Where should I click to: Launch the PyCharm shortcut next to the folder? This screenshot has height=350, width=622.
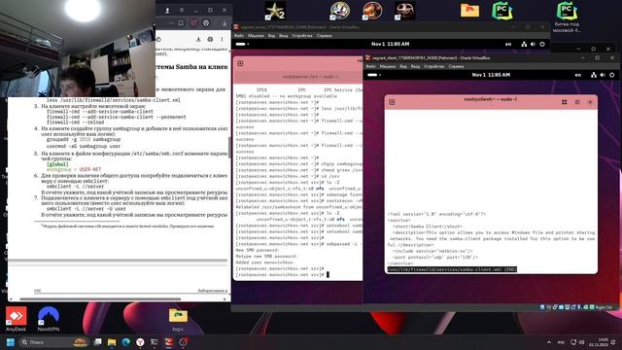[x=501, y=11]
